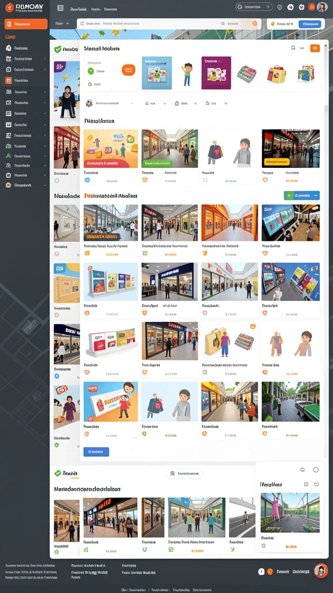Open the dropdown left of search bar
The width and height of the screenshot is (333, 593).
point(62,23)
